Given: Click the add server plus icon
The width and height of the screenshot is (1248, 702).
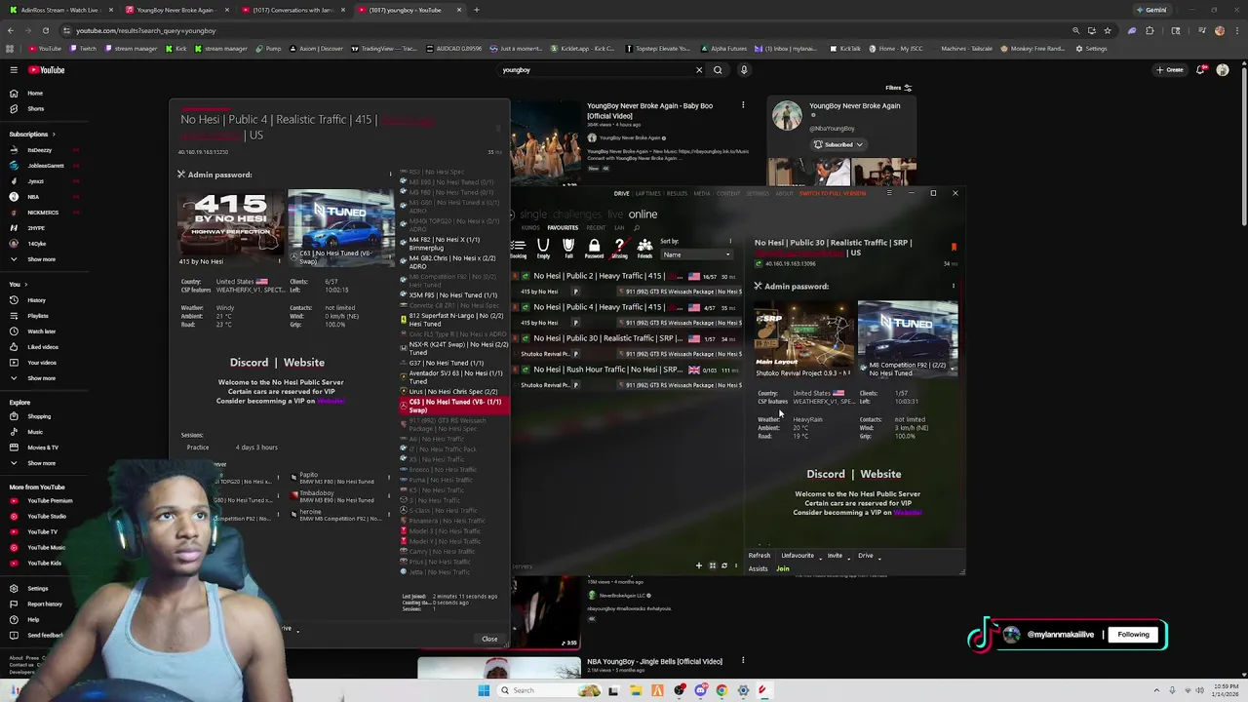Looking at the screenshot, I should tap(698, 565).
